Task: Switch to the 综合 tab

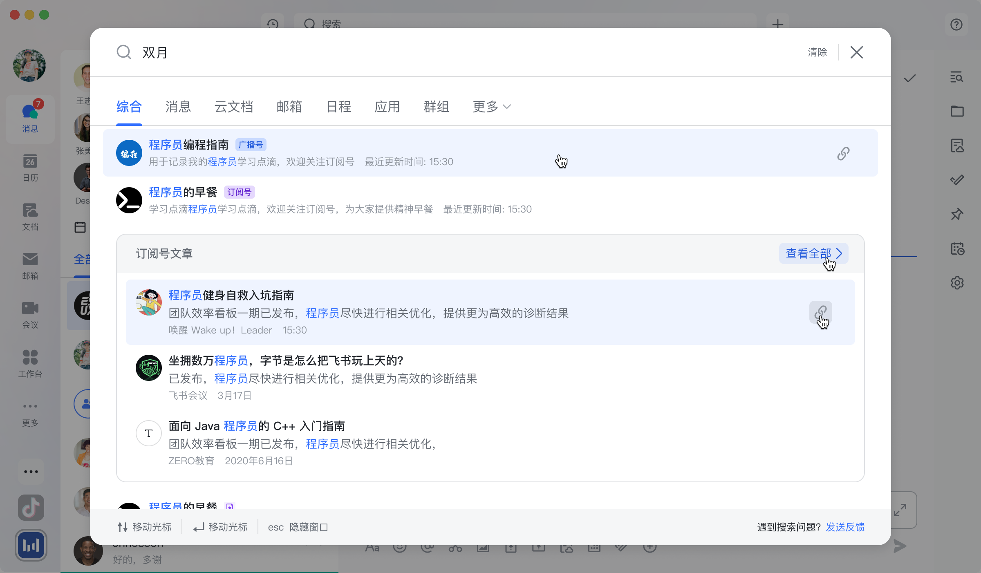Action: pyautogui.click(x=129, y=107)
